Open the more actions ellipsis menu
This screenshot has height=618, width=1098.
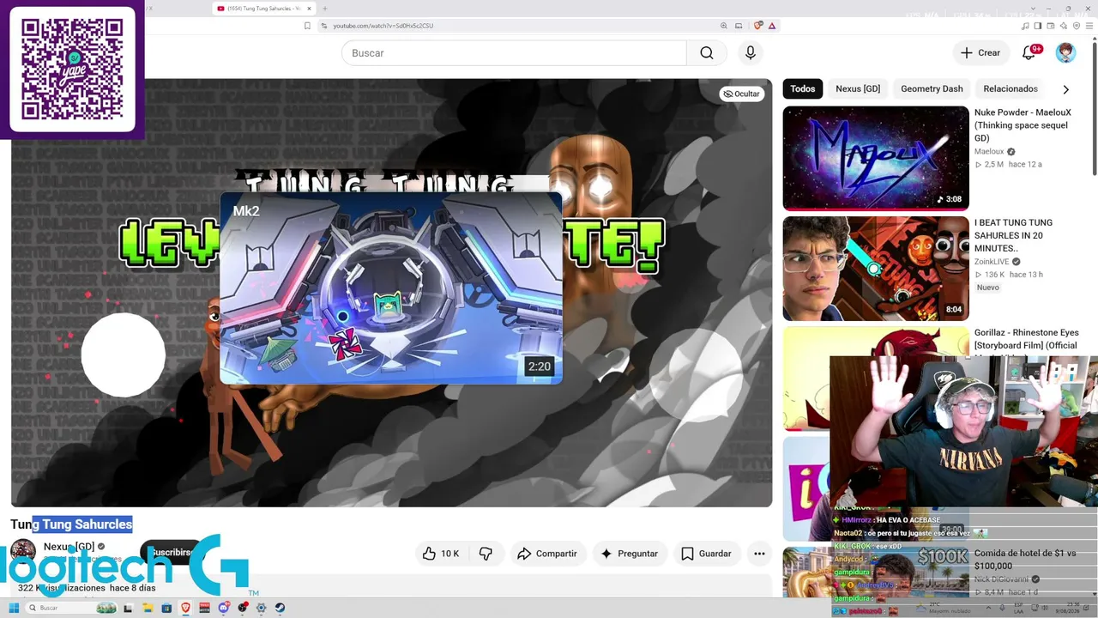pos(759,554)
